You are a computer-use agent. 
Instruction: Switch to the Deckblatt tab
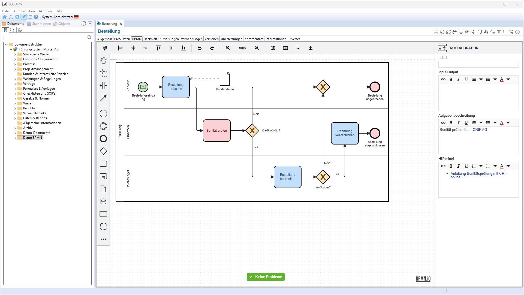pos(150,39)
